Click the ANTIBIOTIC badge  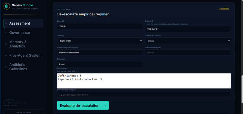[224, 9]
